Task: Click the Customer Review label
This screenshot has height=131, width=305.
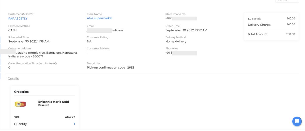Action: (x=98, y=48)
